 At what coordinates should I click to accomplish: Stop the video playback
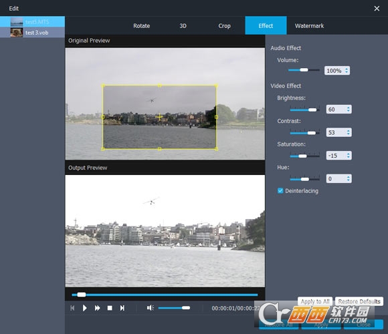point(110,308)
